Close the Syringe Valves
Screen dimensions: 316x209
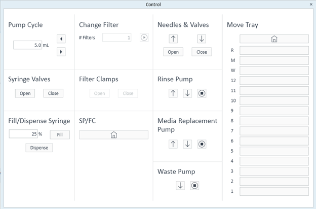[x=53, y=93]
